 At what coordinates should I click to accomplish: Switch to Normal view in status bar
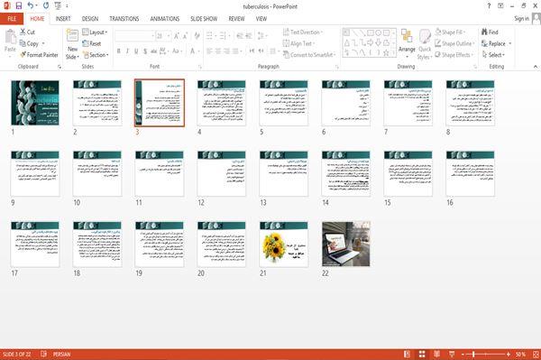(408, 354)
